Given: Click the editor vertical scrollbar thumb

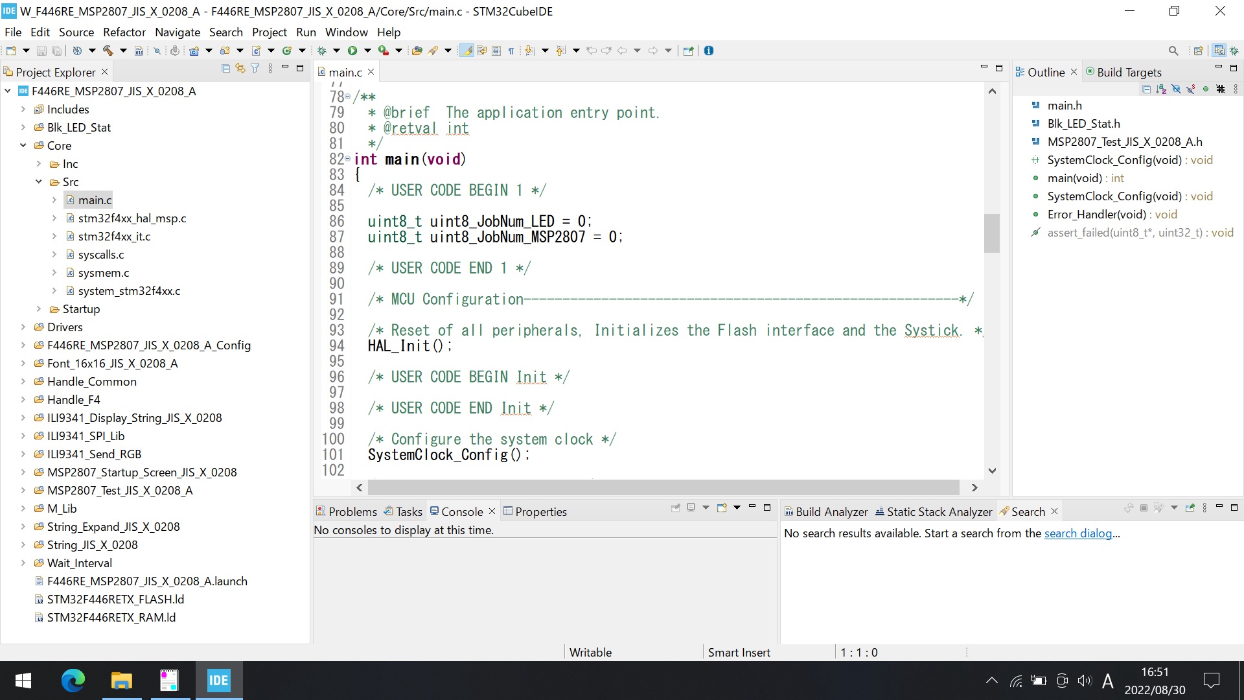Looking at the screenshot, I should pyautogui.click(x=992, y=233).
